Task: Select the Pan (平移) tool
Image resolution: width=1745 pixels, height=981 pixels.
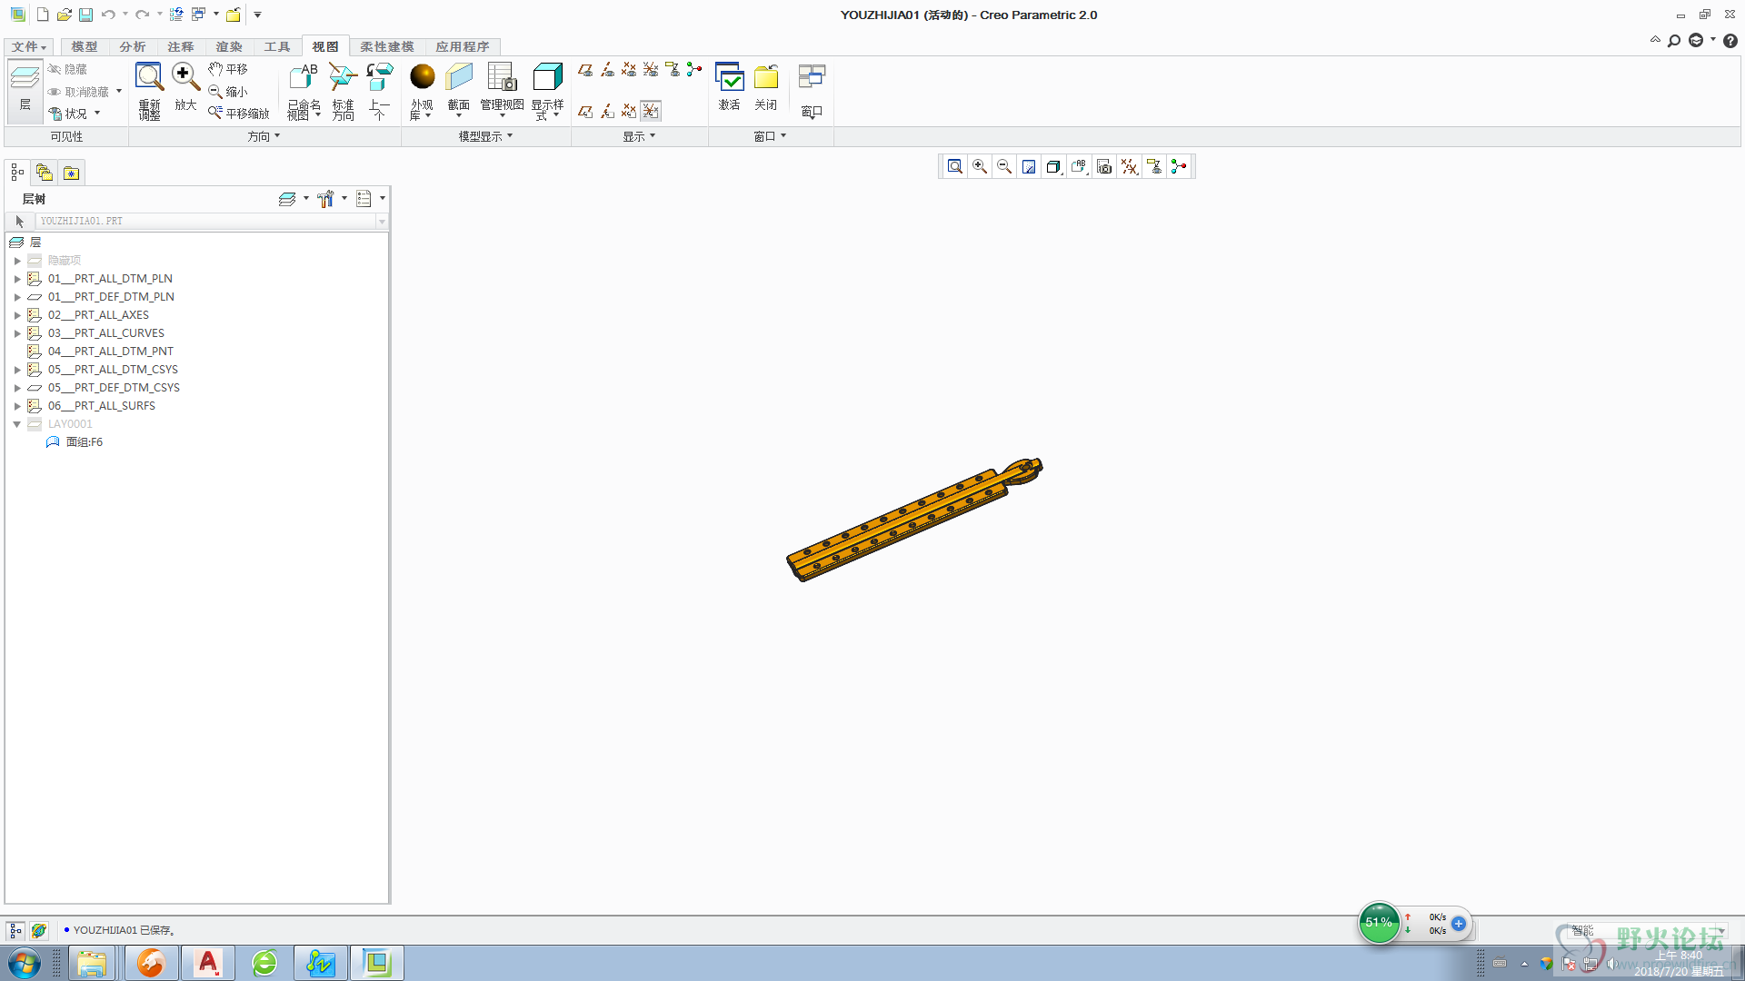Action: (228, 69)
